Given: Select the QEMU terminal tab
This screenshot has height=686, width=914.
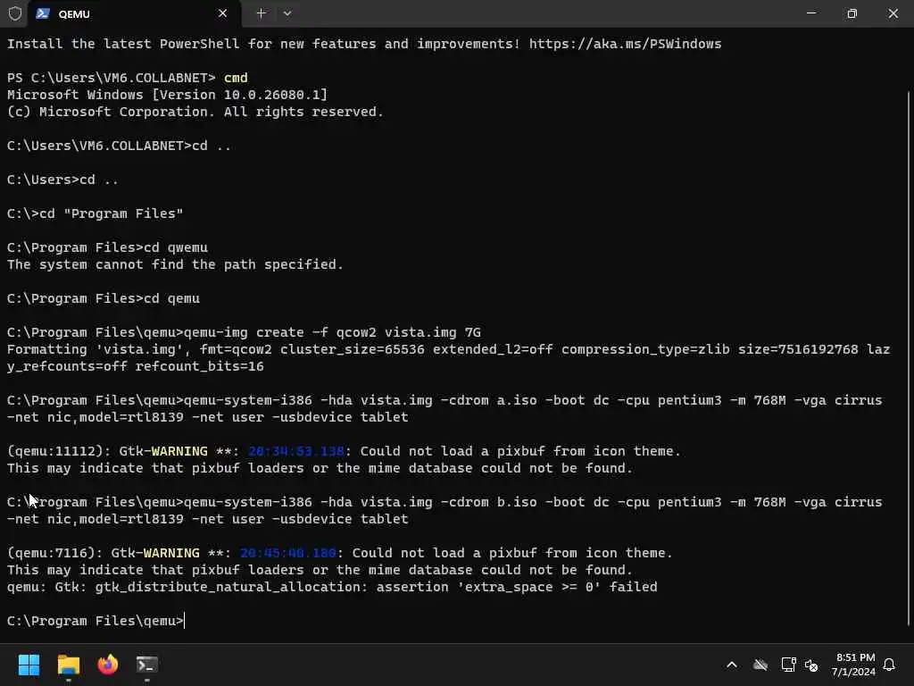Looking at the screenshot, I should point(135,14).
